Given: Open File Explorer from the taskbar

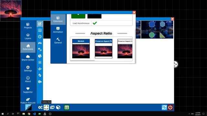Looking at the screenshot, I should [24, 114].
